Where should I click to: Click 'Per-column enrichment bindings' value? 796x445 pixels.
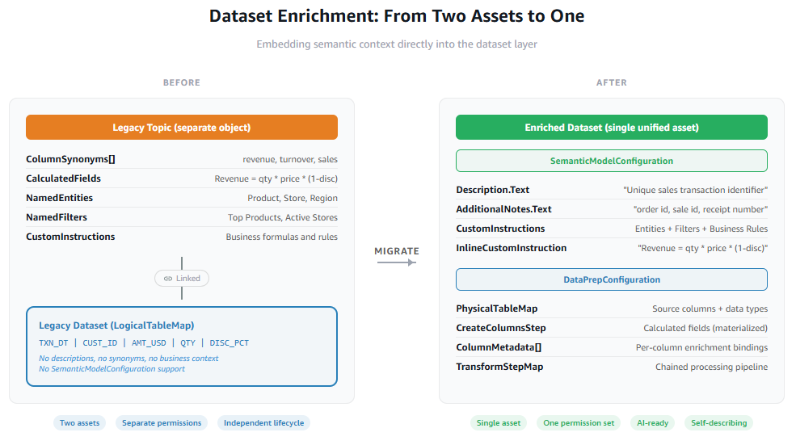coord(701,347)
